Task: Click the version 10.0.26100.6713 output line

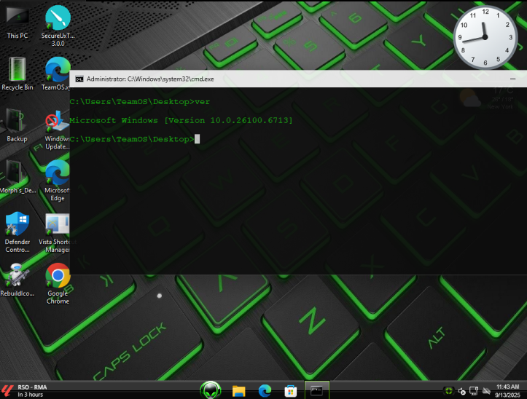Action: pyautogui.click(x=181, y=120)
